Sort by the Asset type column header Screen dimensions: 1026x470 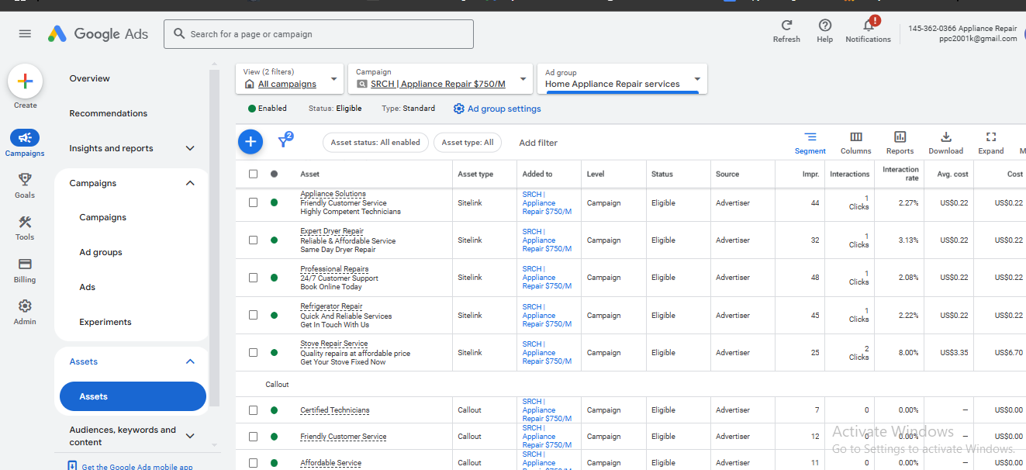(475, 174)
